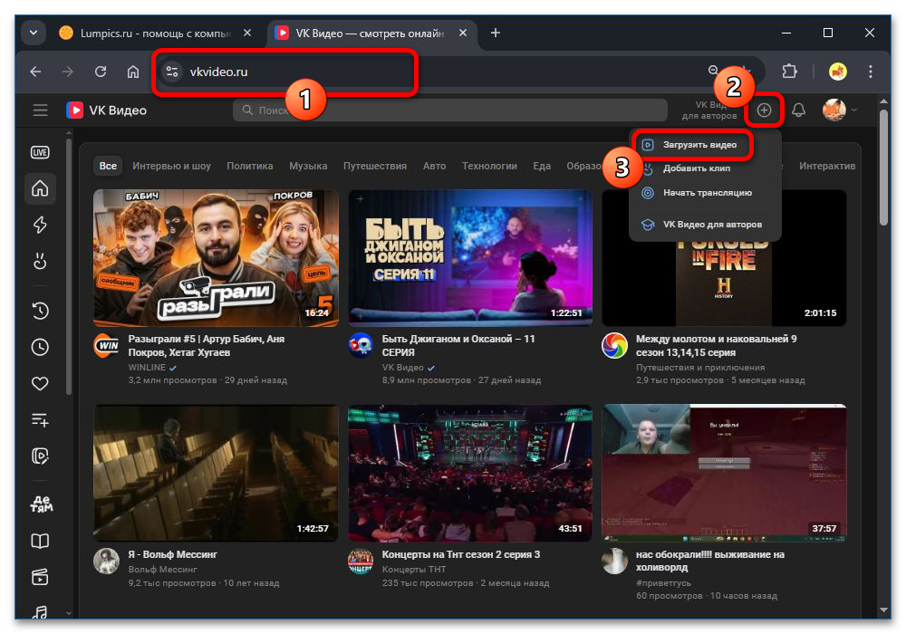The image size is (906, 634).
Task: Open the Я - Вольф Мессинг thumbnail
Action: coord(216,473)
